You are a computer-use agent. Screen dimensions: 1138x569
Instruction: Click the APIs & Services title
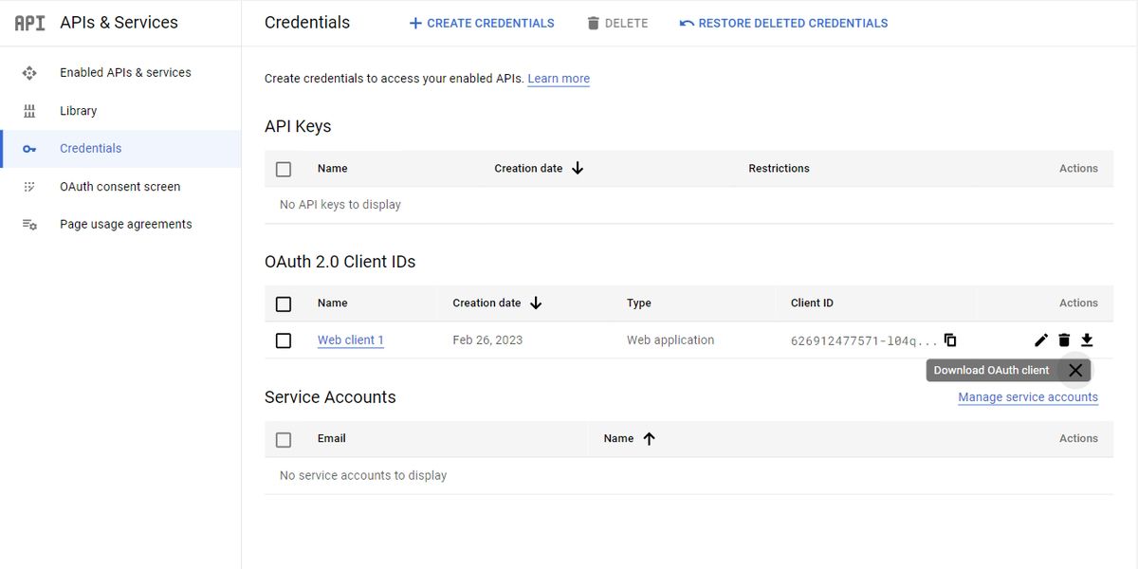point(119,23)
